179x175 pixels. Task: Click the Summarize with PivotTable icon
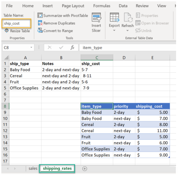click(x=40, y=15)
